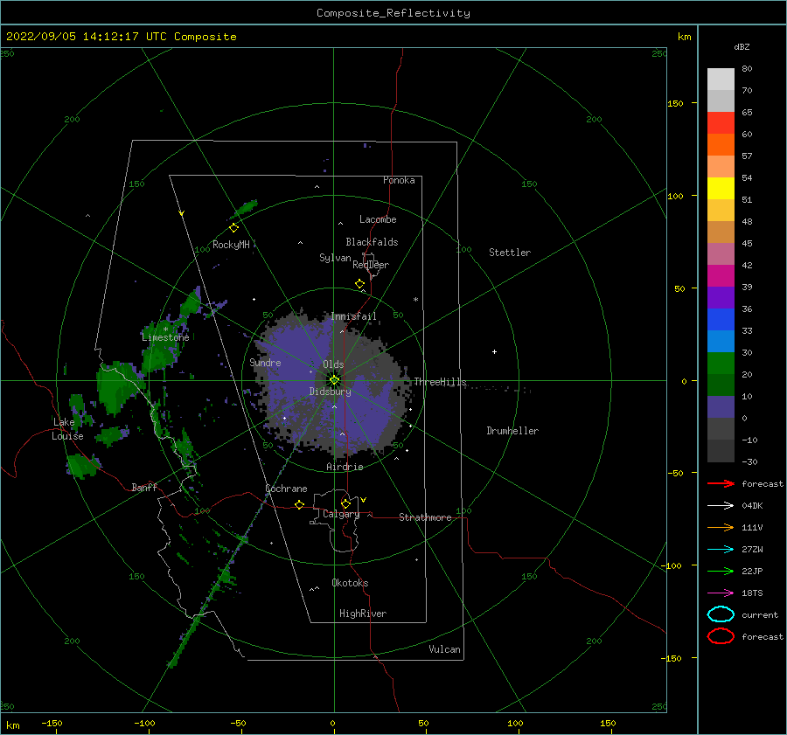Select the cyan 27ZW arrow legend icon
The height and width of the screenshot is (735, 787).
click(x=721, y=550)
